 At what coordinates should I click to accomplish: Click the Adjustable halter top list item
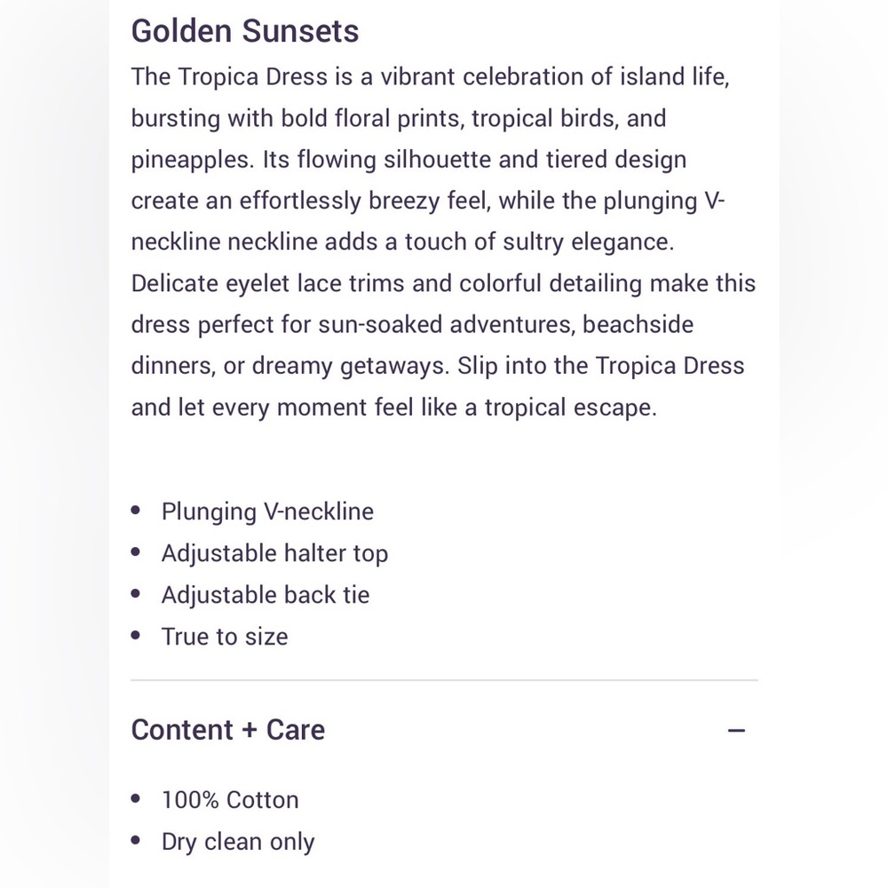(x=274, y=553)
